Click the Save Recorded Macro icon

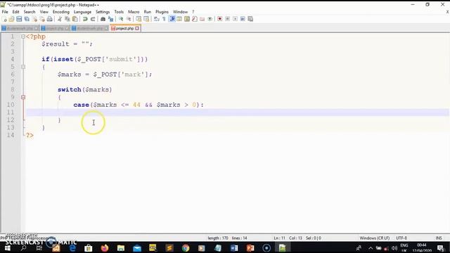250,19
